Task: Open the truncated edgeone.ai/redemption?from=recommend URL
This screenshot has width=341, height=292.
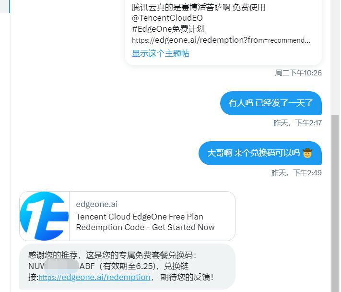Action: tap(221, 40)
